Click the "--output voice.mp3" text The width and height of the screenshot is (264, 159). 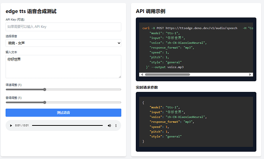tap(167, 67)
